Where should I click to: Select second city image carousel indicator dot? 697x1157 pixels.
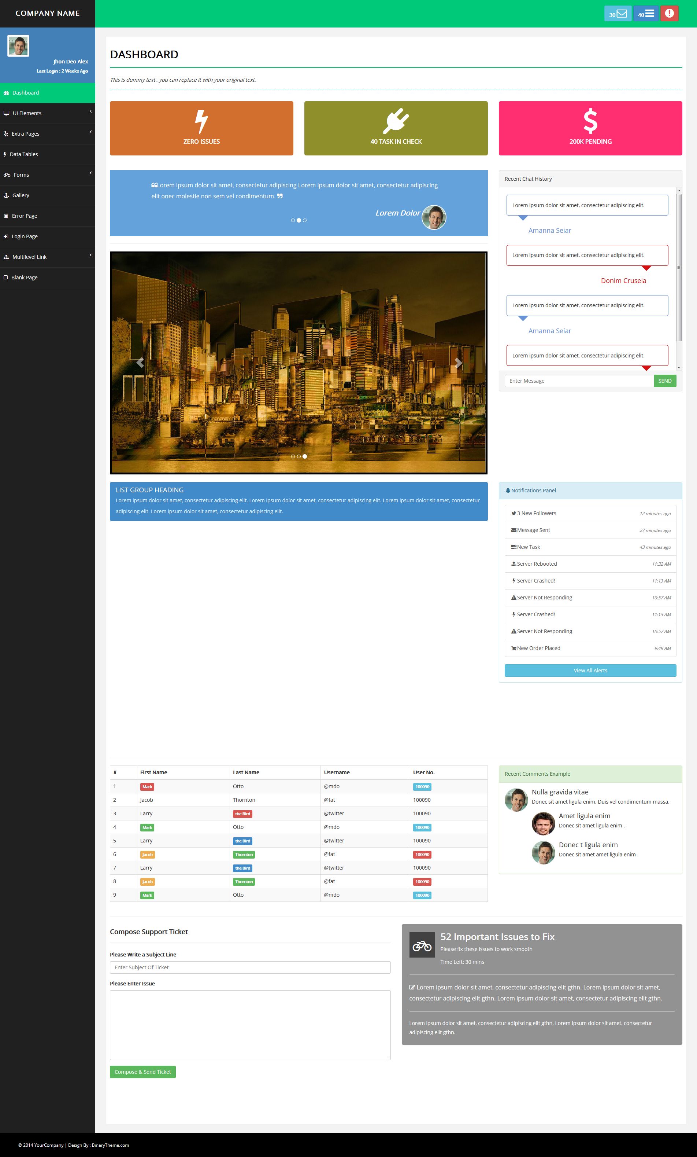pos(299,456)
